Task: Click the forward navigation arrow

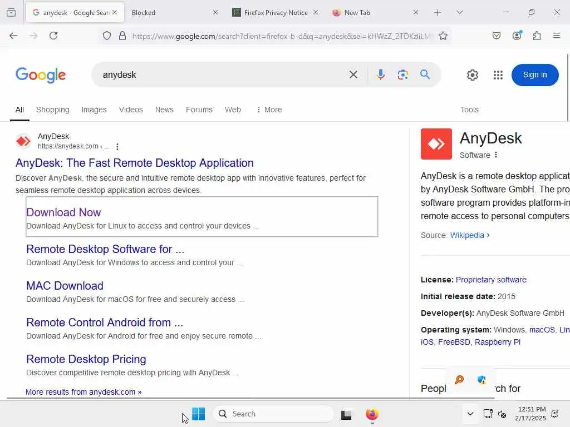Action: 33,36
